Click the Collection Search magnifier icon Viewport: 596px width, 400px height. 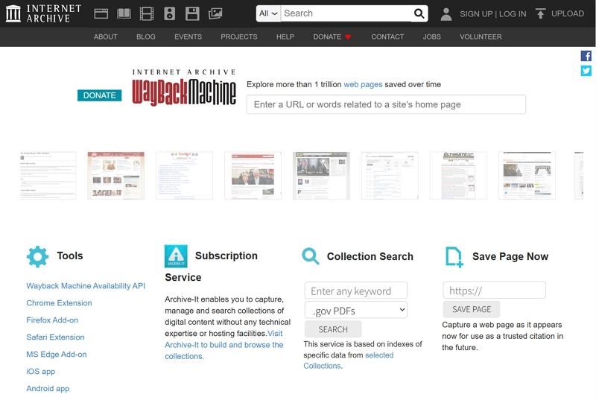coord(310,256)
